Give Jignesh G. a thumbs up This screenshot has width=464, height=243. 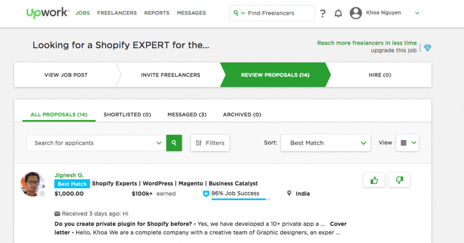tap(374, 180)
